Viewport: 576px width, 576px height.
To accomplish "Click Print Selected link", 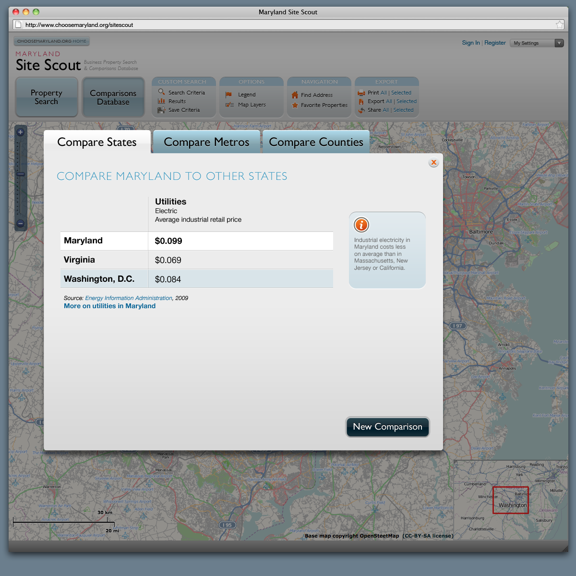I will click(x=401, y=93).
